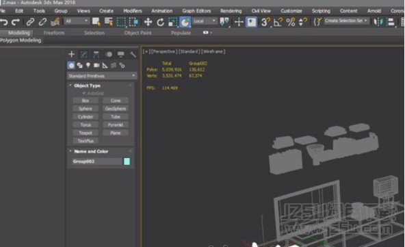Image resolution: width=405 pixels, height=247 pixels.
Task: Switch to the Modify command panel tab
Action: click(x=83, y=54)
